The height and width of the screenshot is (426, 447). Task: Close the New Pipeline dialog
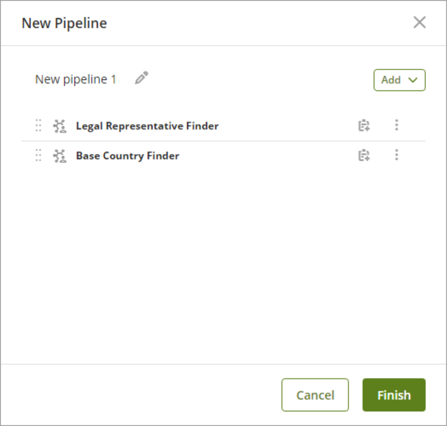point(419,23)
